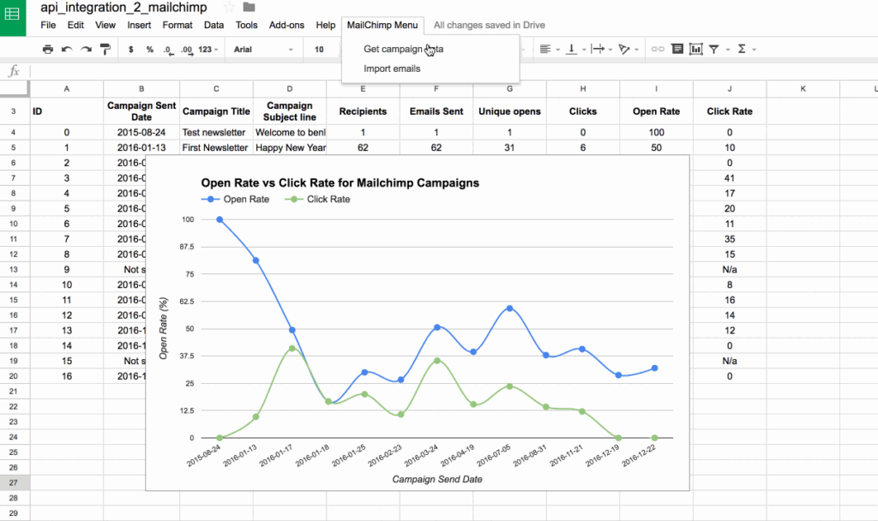This screenshot has height=521, width=878.
Task: Rename the api_integration_2_mailchimp title
Action: tap(123, 7)
